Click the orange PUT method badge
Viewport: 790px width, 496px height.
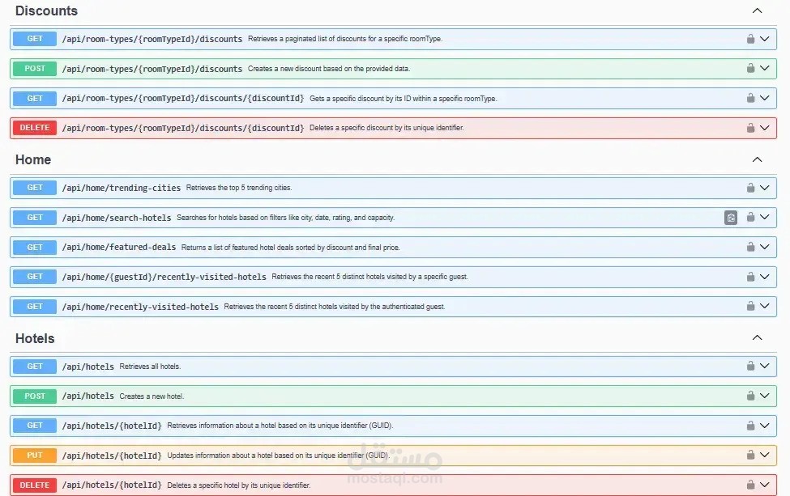point(35,456)
